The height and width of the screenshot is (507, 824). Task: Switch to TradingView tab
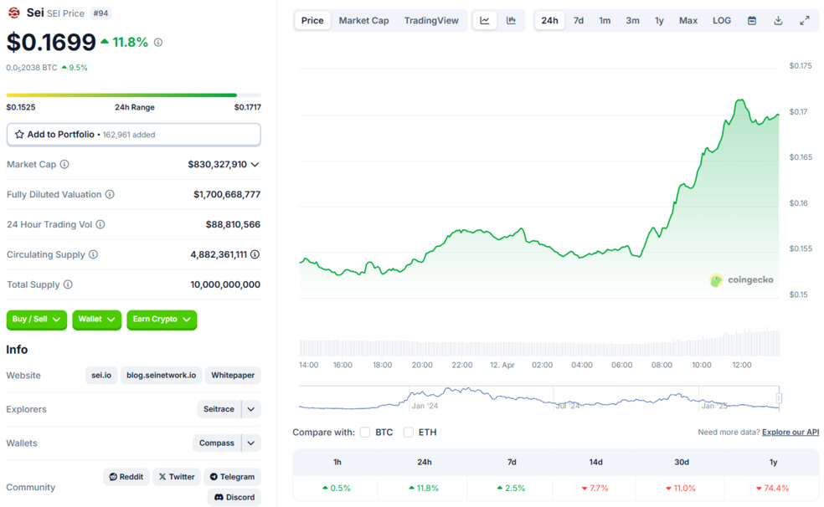click(x=431, y=20)
